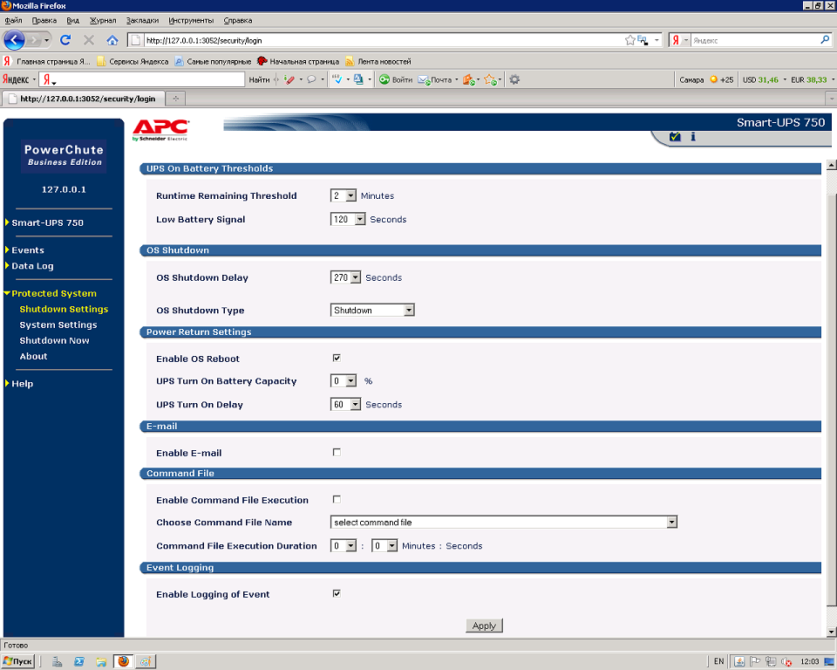Viewport: 837px width, 670px height.
Task: Open Command File Execution Duration seconds dropdown
Action: pyautogui.click(x=384, y=545)
